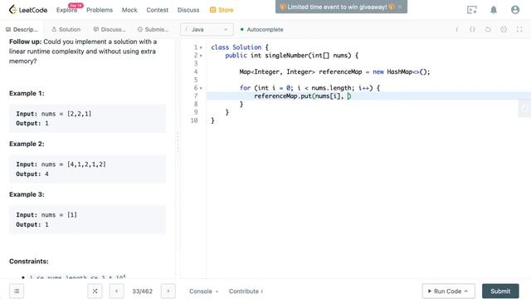Click the code format braces icon
This screenshot has width=531, height=299.
pyautogui.click(x=472, y=30)
